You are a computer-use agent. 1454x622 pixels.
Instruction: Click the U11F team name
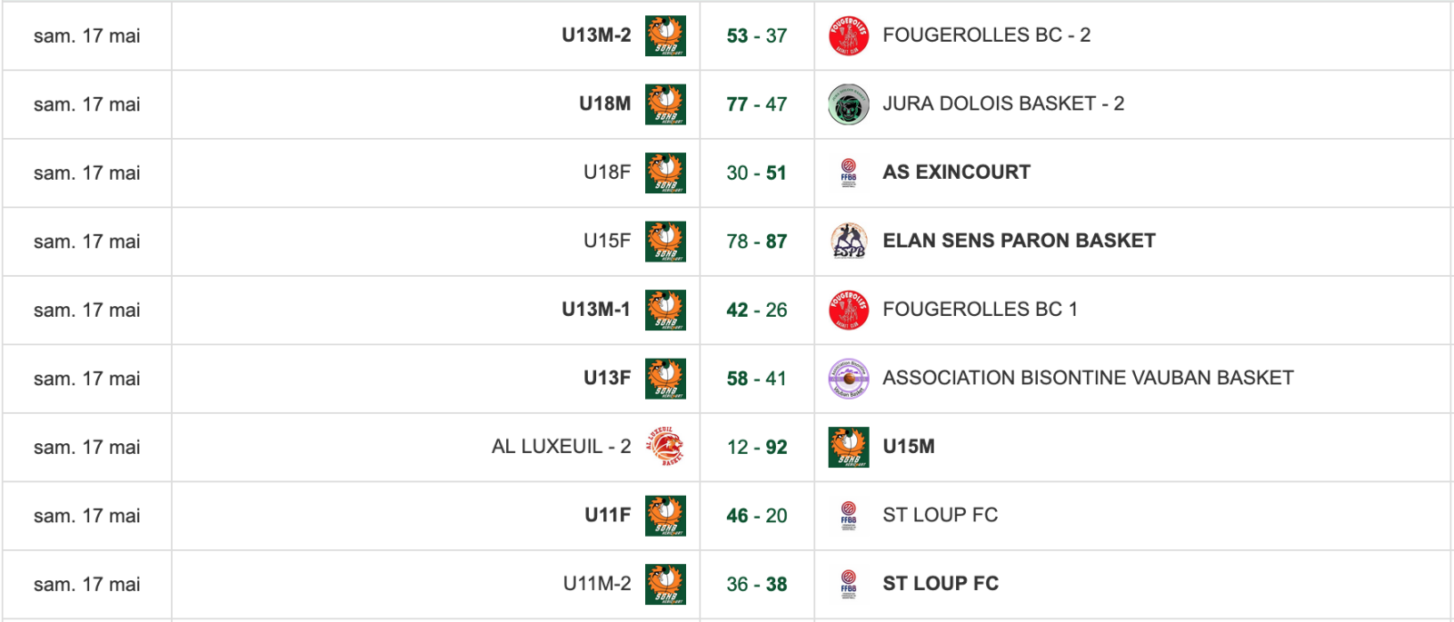pos(608,515)
